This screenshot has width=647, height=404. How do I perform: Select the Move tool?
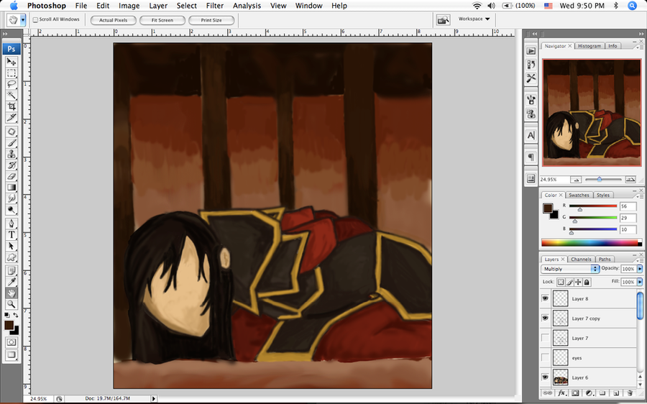11,62
